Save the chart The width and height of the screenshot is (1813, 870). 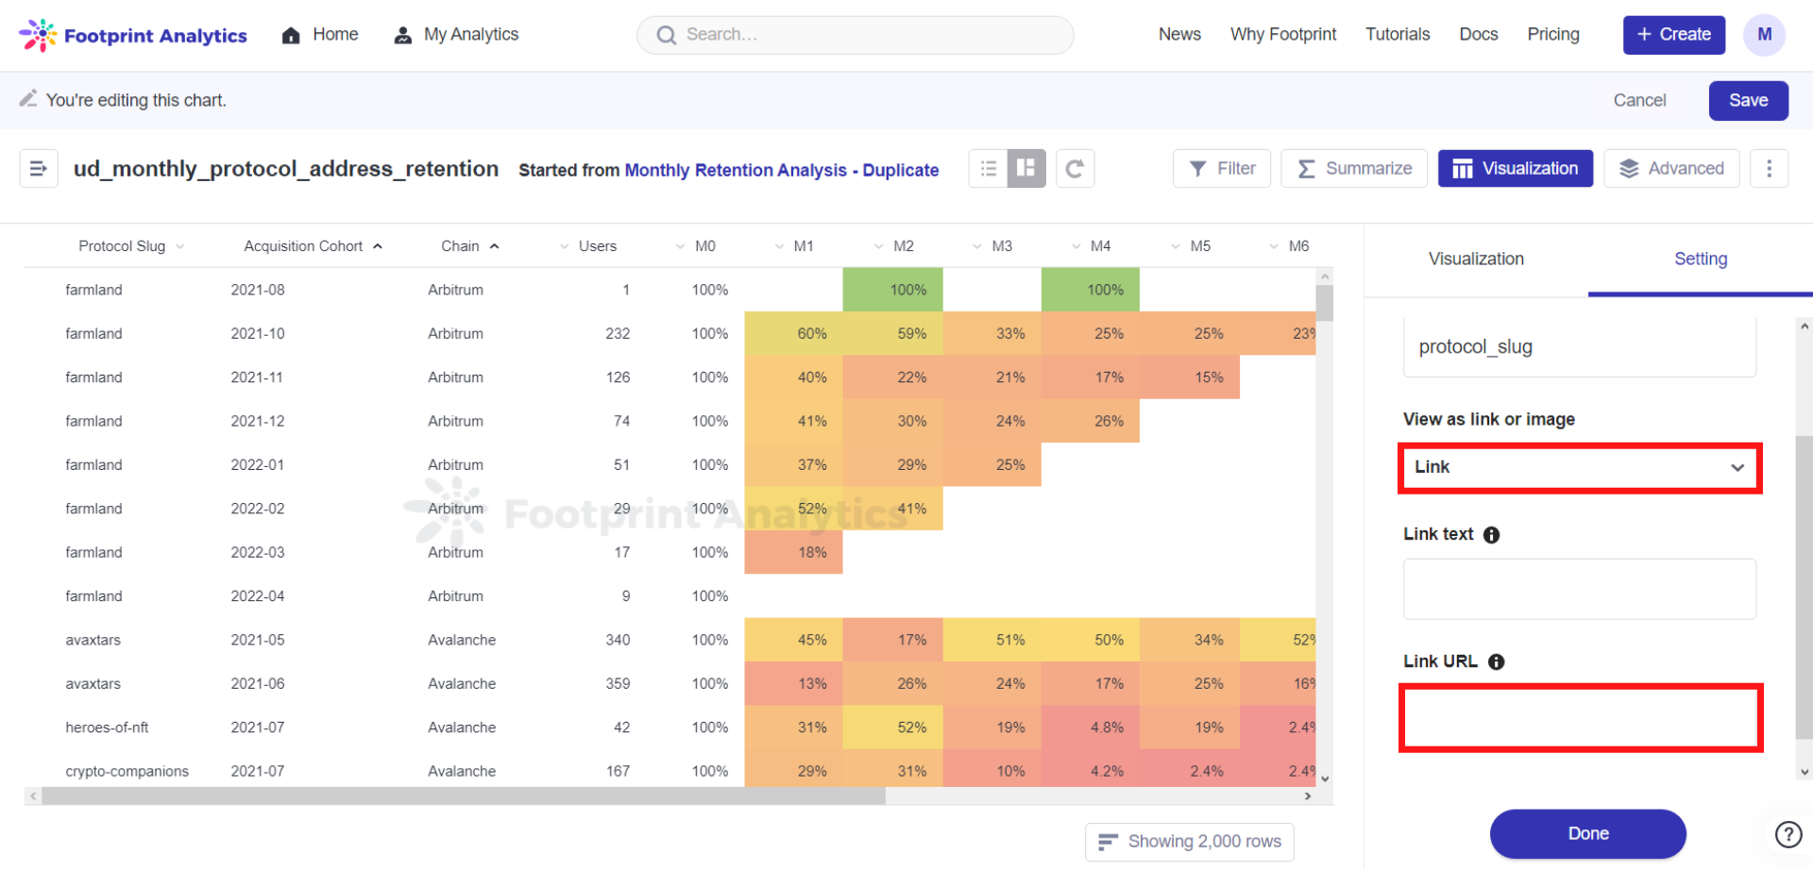pos(1748,100)
